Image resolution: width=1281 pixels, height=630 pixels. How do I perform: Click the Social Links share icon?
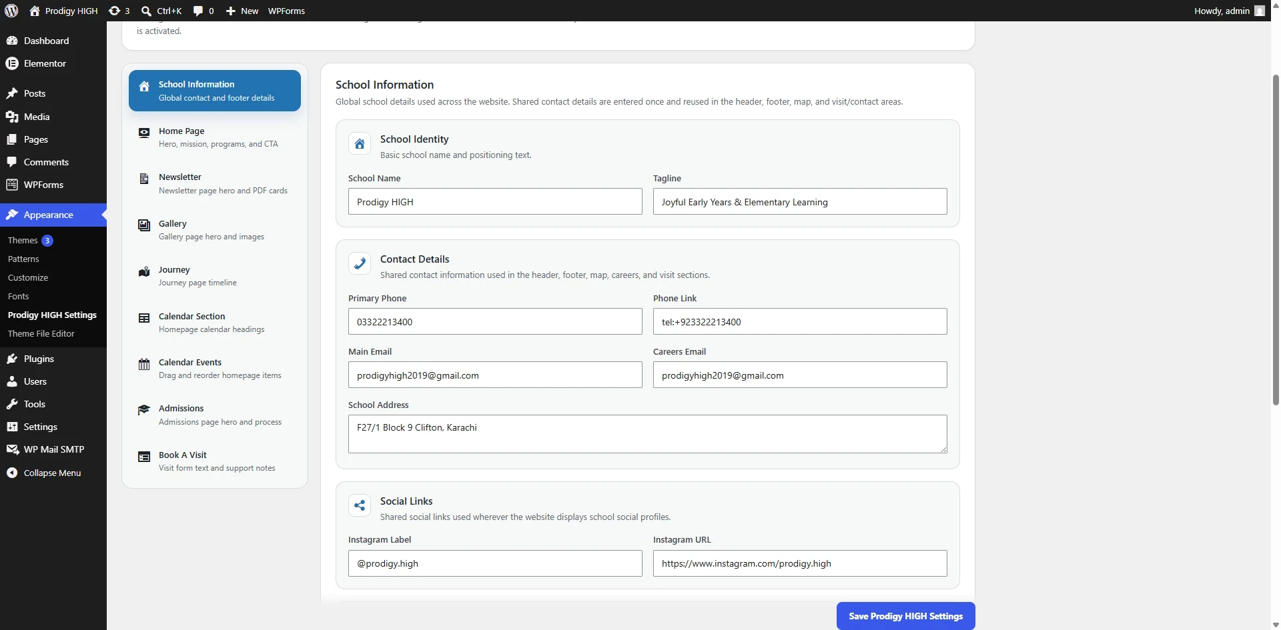coord(360,505)
